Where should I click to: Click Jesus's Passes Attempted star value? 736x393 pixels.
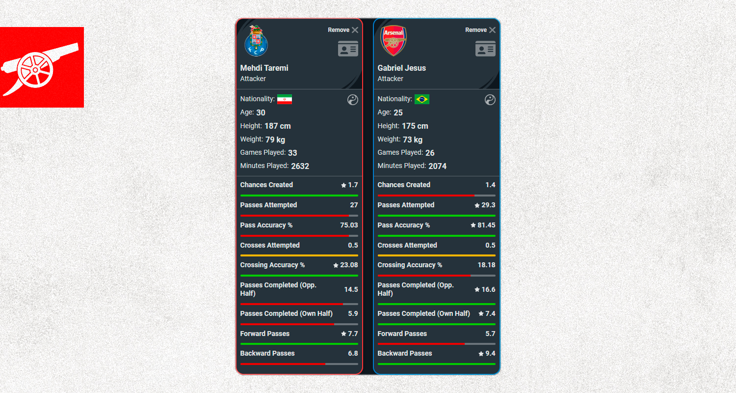coord(485,205)
